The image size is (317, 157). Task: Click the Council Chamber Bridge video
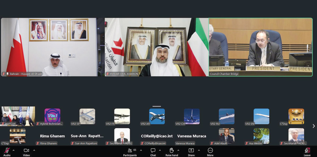tap(260, 47)
